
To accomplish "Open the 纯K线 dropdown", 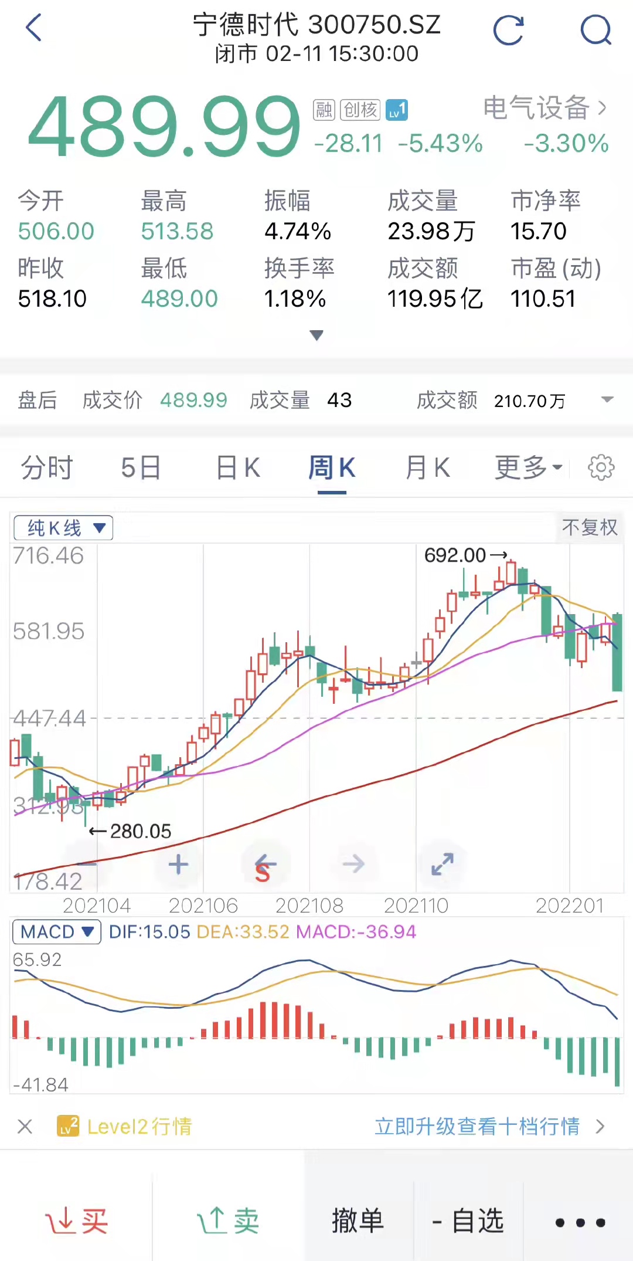I will (x=63, y=528).
